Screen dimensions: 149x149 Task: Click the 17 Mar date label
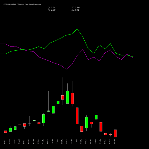(x=76, y=142)
